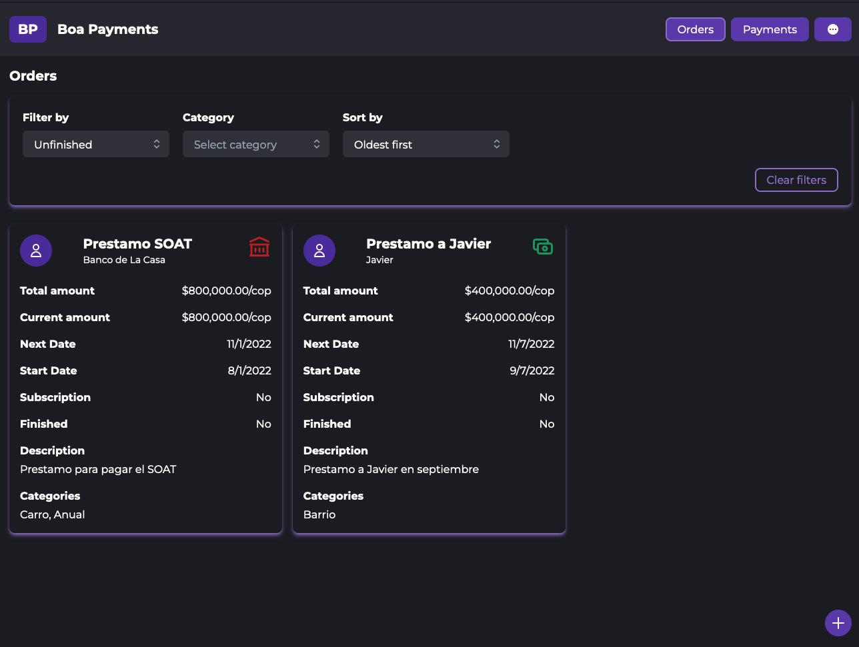This screenshot has height=647, width=859.
Task: Click the Prestamo a Javier card title
Action: click(428, 244)
